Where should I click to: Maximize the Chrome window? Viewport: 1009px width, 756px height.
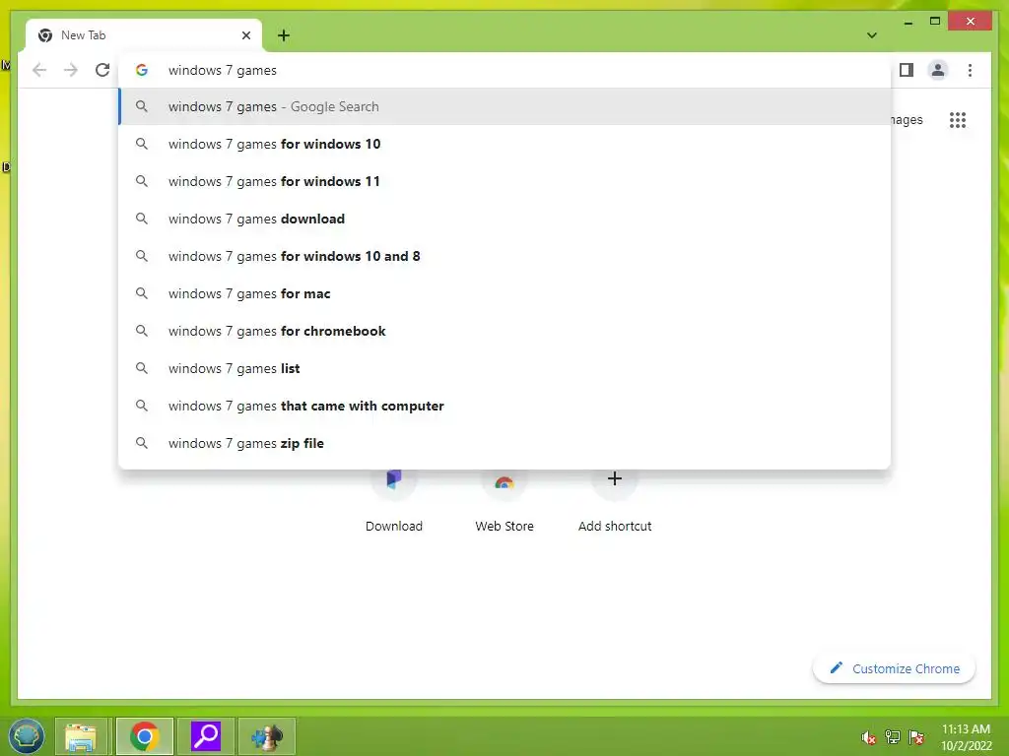(935, 22)
